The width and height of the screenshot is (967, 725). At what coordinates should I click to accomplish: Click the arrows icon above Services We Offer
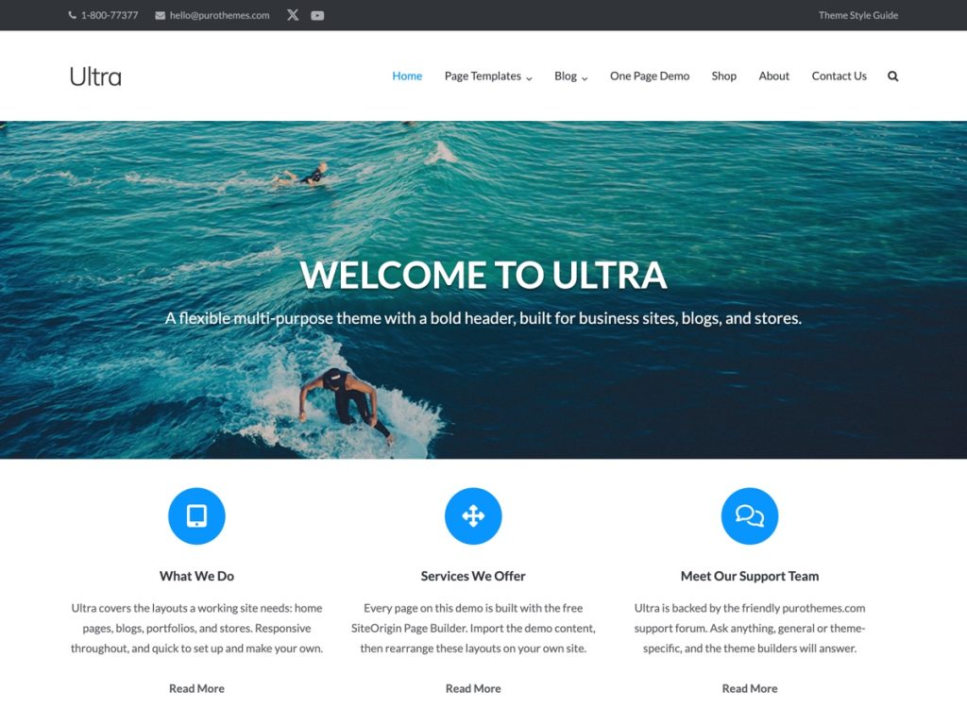click(473, 516)
